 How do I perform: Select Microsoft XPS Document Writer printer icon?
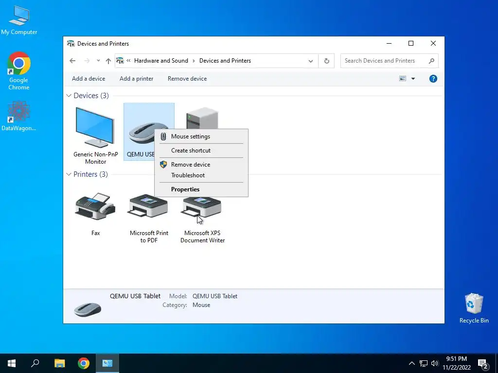click(x=201, y=207)
